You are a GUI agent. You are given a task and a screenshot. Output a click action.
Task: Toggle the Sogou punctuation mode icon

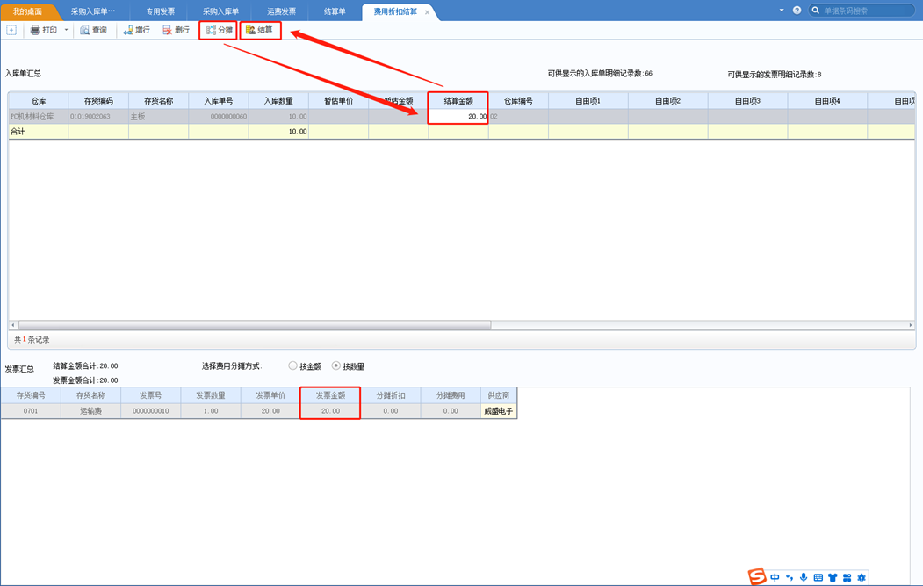[x=790, y=578]
